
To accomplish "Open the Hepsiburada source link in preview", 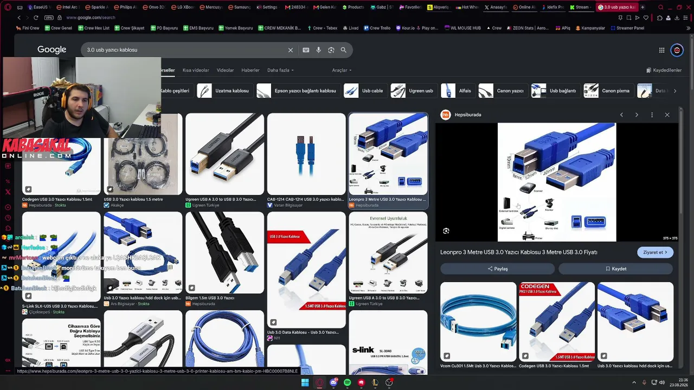I will pos(461,115).
